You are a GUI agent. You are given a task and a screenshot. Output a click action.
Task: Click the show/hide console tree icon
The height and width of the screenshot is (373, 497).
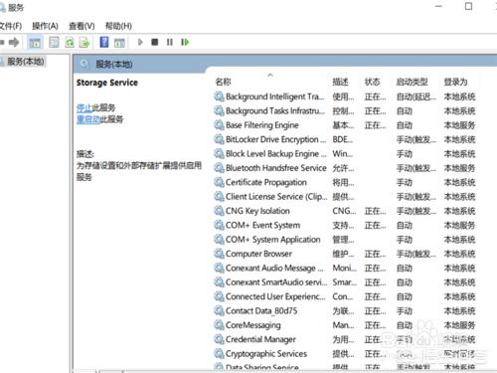coord(35,43)
